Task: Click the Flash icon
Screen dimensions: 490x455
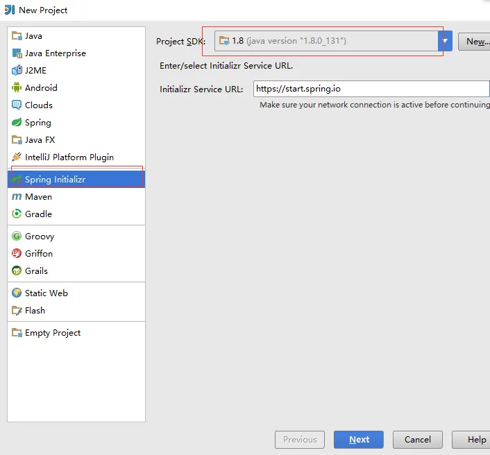Action: click(x=17, y=311)
